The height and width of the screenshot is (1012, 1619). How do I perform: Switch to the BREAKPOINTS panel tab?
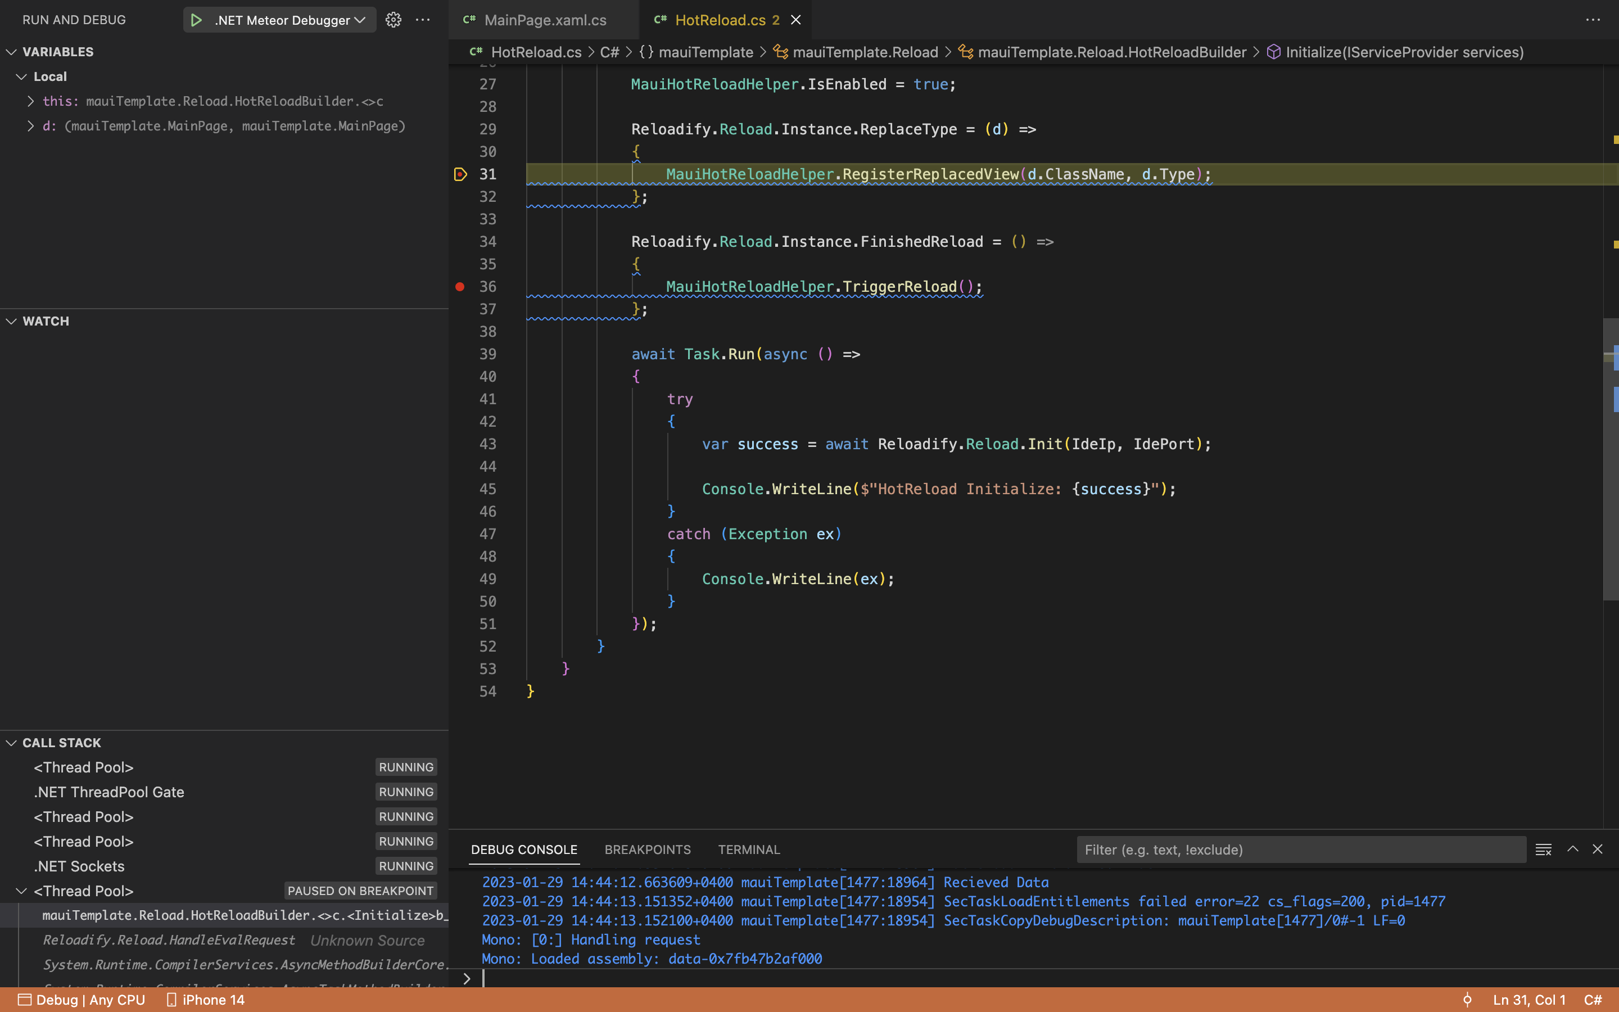coord(647,850)
